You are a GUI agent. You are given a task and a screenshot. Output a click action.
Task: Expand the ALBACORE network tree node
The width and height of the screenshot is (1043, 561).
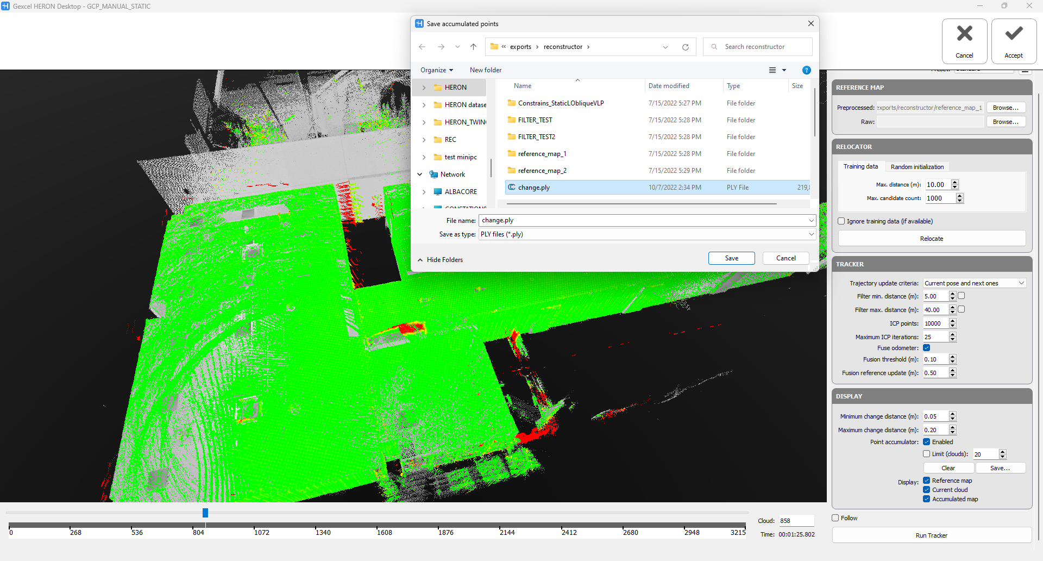click(x=424, y=192)
